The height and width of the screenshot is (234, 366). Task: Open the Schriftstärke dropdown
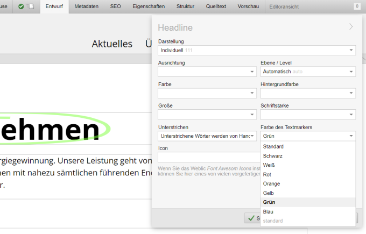tap(308, 115)
